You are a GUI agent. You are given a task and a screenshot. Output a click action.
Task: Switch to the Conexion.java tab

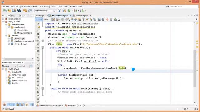tap(82, 16)
